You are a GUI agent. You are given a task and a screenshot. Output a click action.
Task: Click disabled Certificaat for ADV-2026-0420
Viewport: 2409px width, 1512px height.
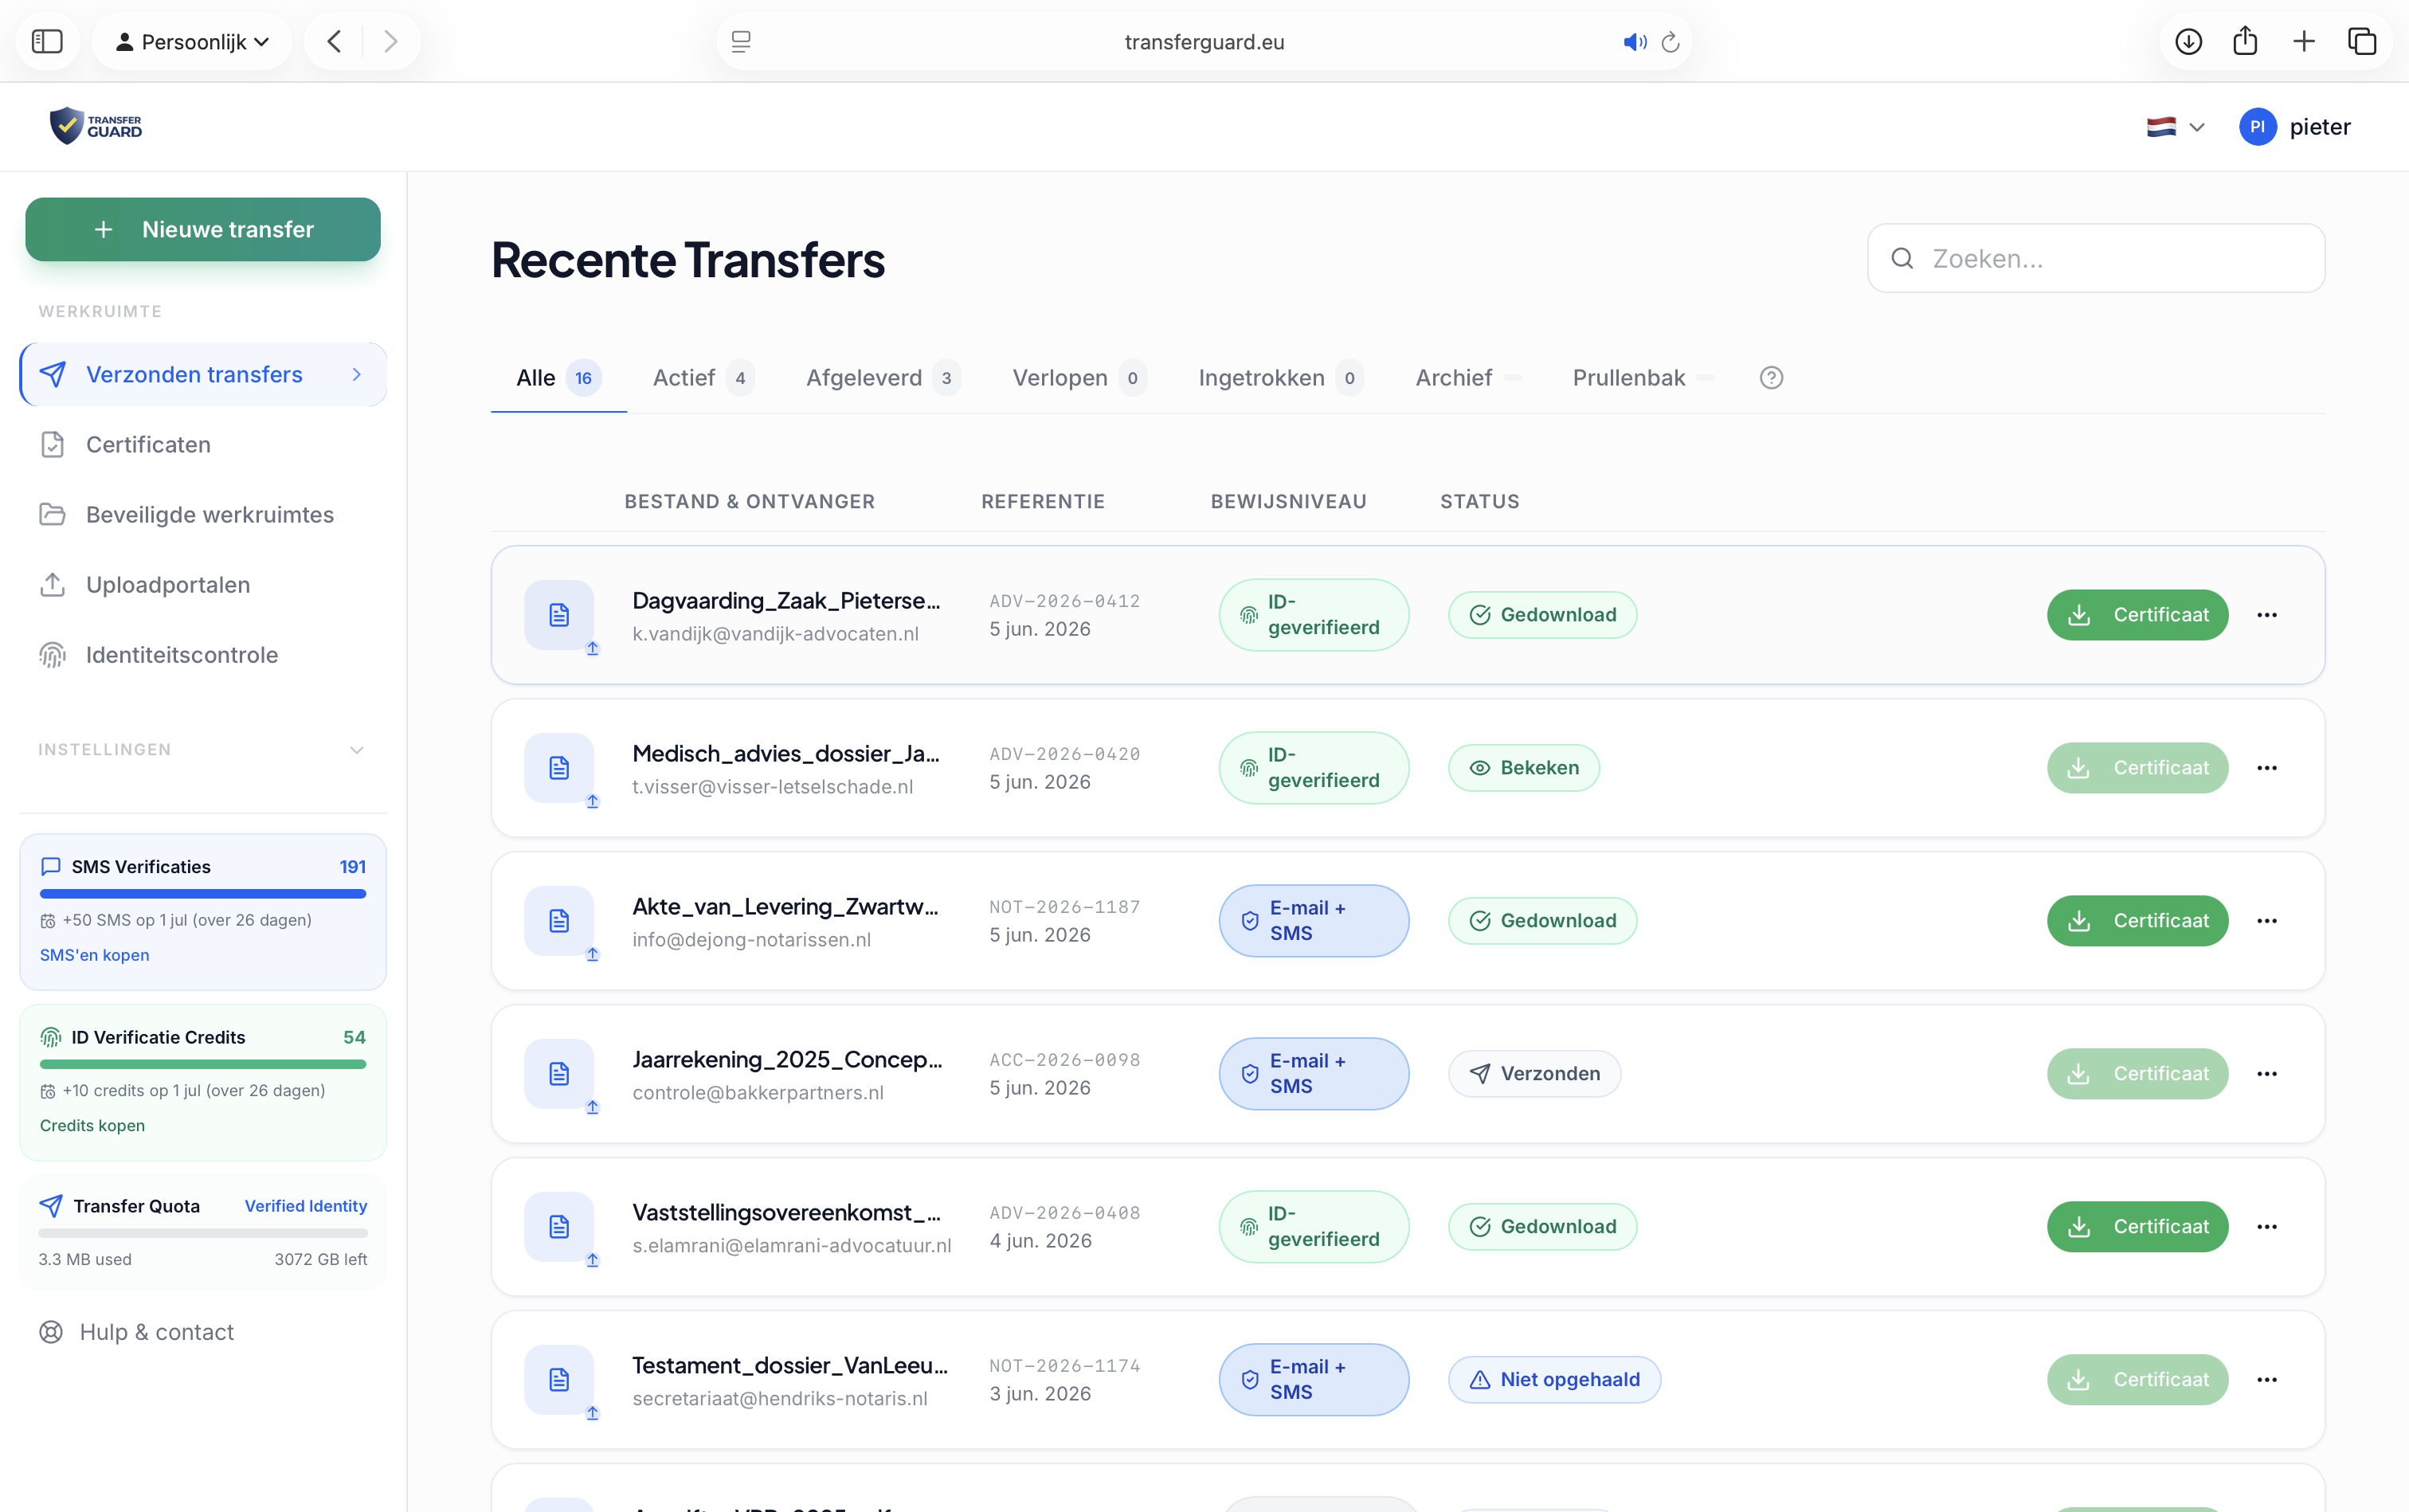[x=2137, y=768]
